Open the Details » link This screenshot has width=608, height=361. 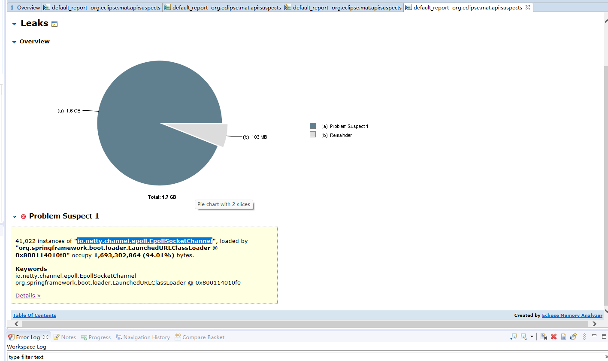click(x=28, y=295)
